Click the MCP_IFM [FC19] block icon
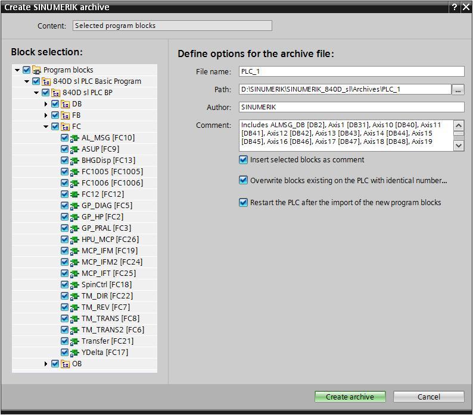The height and width of the screenshot is (415, 473). coord(74,251)
